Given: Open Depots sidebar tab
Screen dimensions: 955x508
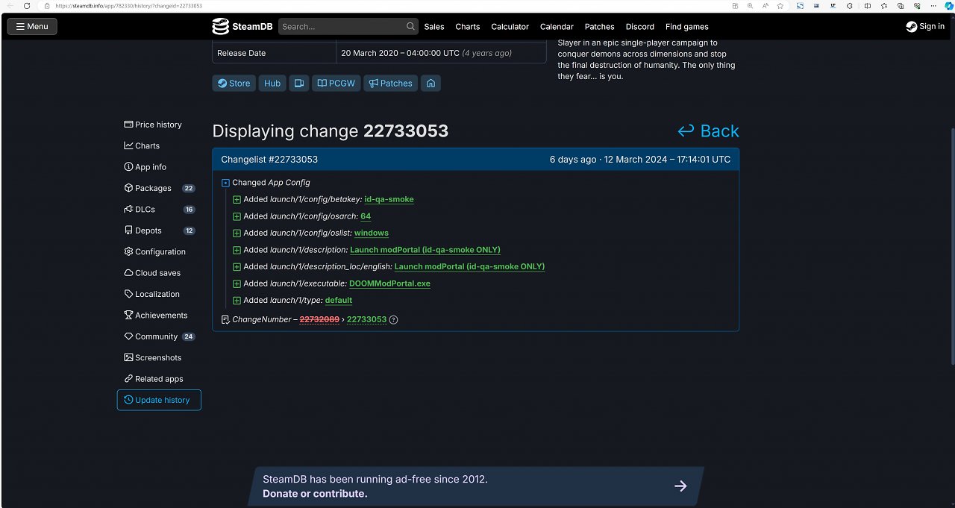Looking at the screenshot, I should 159,231.
